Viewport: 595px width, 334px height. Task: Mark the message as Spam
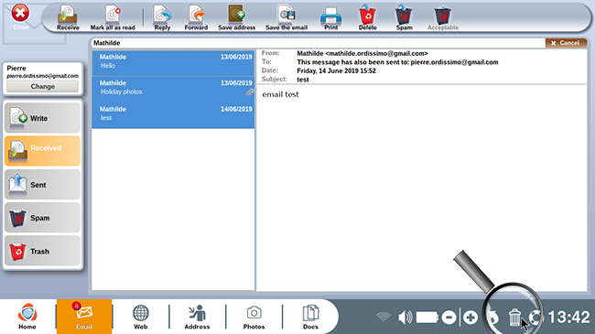pyautogui.click(x=404, y=17)
